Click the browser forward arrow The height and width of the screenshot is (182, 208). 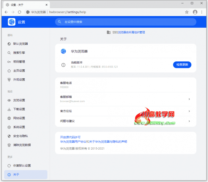13,12
